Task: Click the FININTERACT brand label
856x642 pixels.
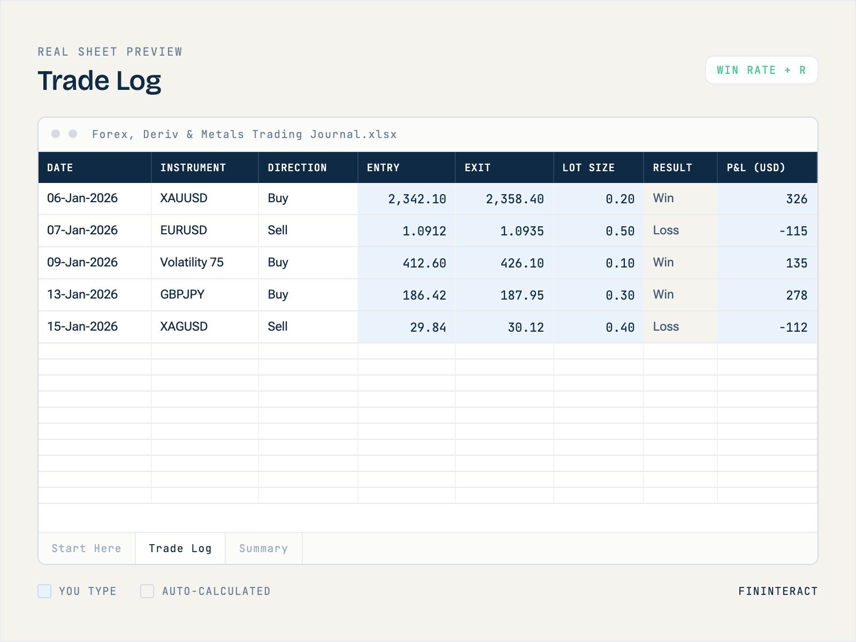Action: click(778, 591)
